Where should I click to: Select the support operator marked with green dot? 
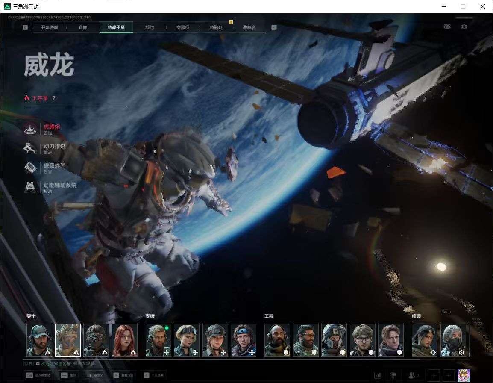tap(158, 340)
